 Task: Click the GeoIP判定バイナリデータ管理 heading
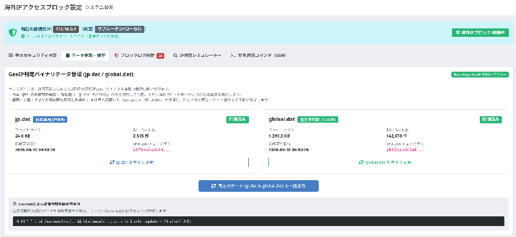tap(70, 75)
